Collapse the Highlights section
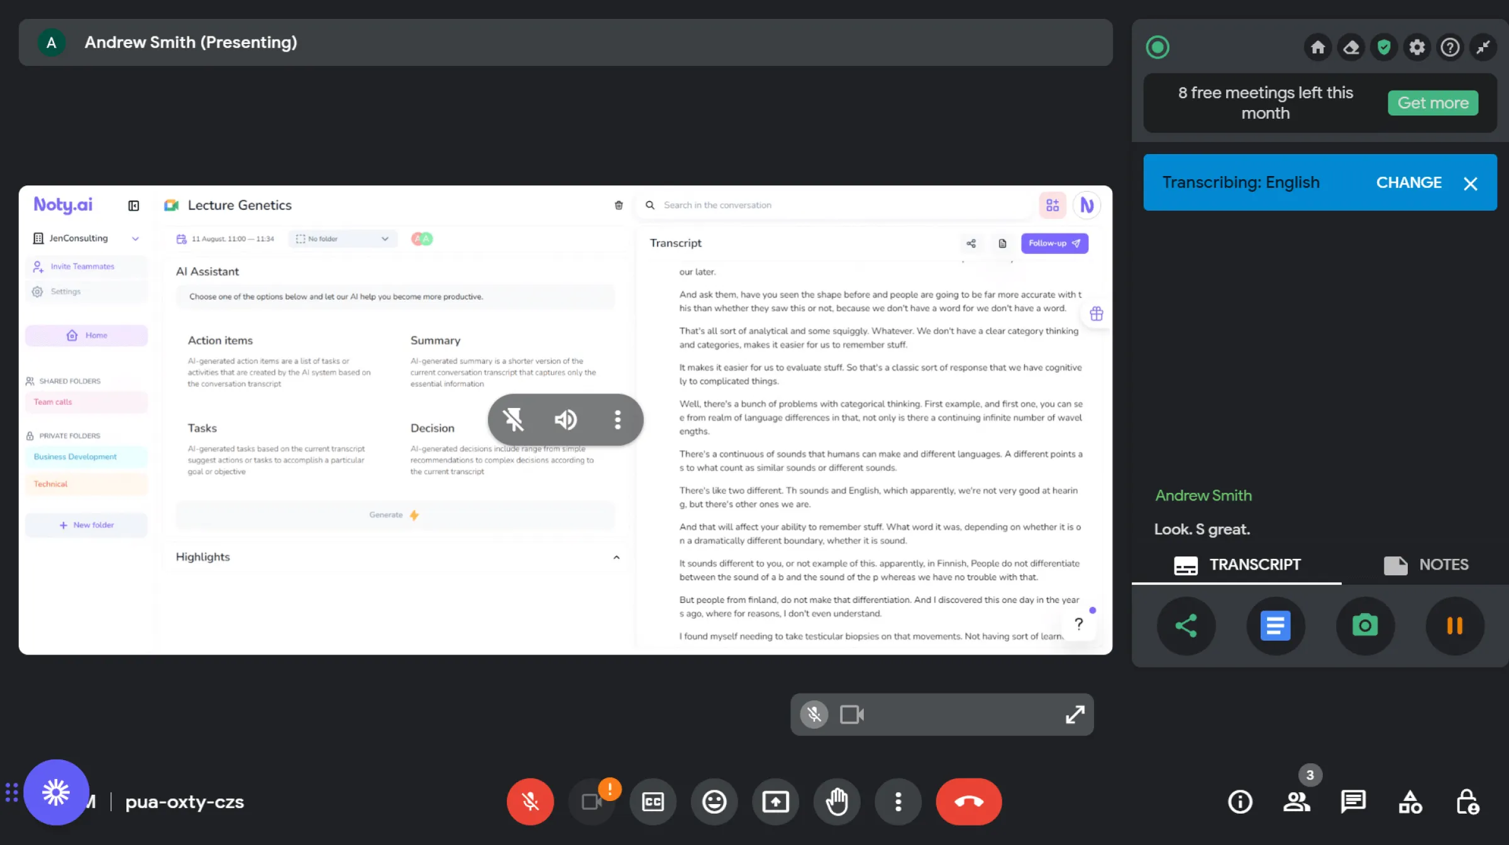The image size is (1509, 845). tap(616, 557)
